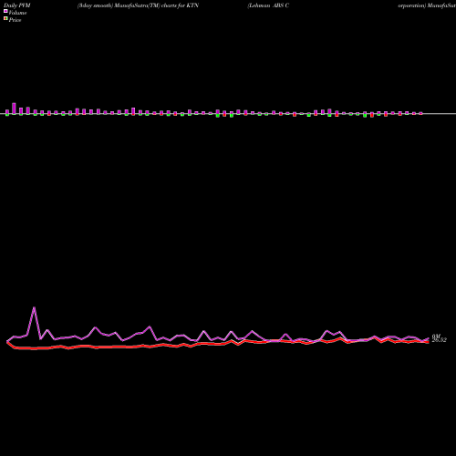Click the '(Lehman ABS C' header text

point(268,5)
